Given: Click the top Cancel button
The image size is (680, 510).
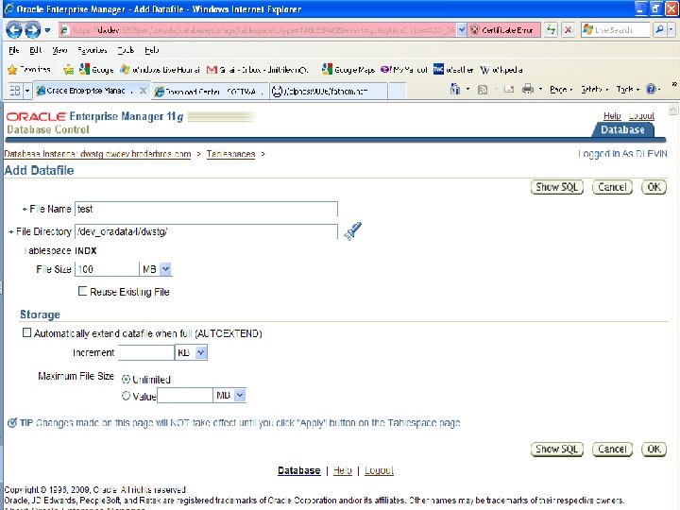Looking at the screenshot, I should click(x=612, y=187).
